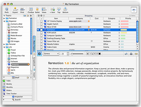The height and width of the screenshot is (107, 141).
Task: Check the Cobra Crane item checkbox
Action: 41,47
